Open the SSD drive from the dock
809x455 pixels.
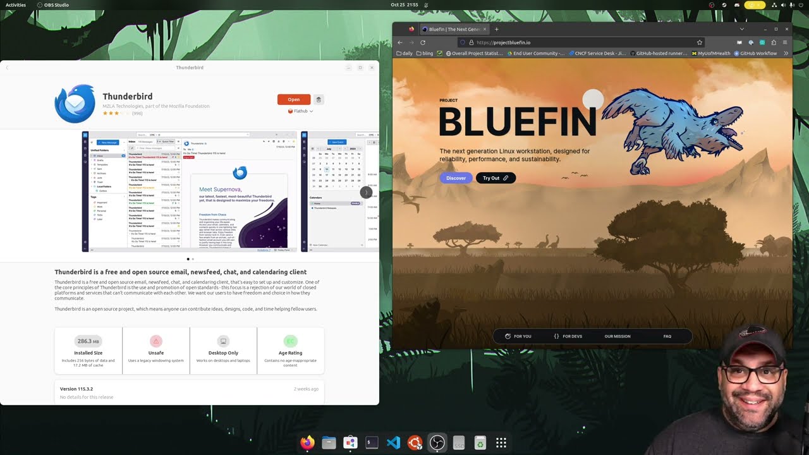click(x=458, y=443)
